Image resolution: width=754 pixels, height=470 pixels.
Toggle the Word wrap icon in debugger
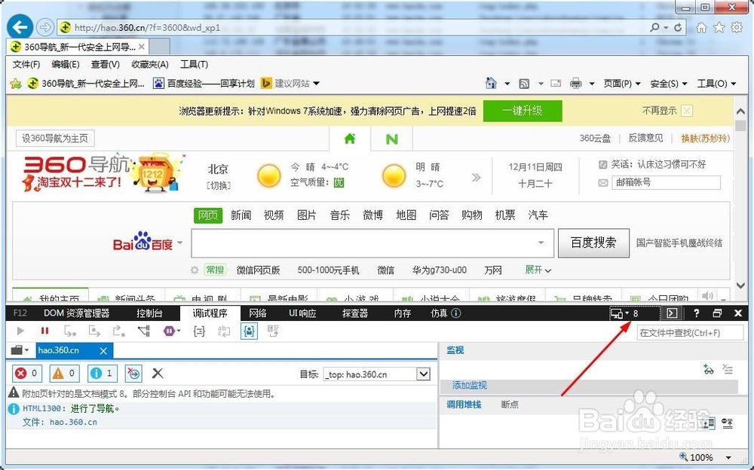tap(224, 331)
